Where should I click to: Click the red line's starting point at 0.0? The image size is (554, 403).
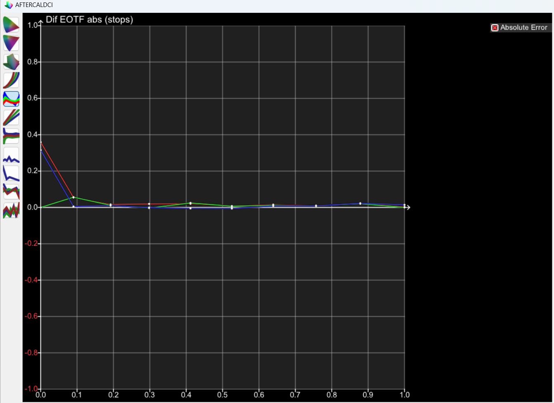[x=41, y=142]
